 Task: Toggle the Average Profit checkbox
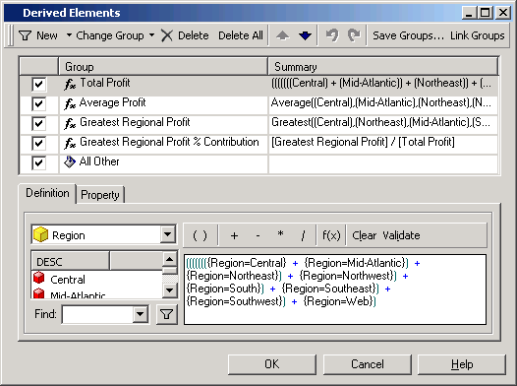coord(39,104)
